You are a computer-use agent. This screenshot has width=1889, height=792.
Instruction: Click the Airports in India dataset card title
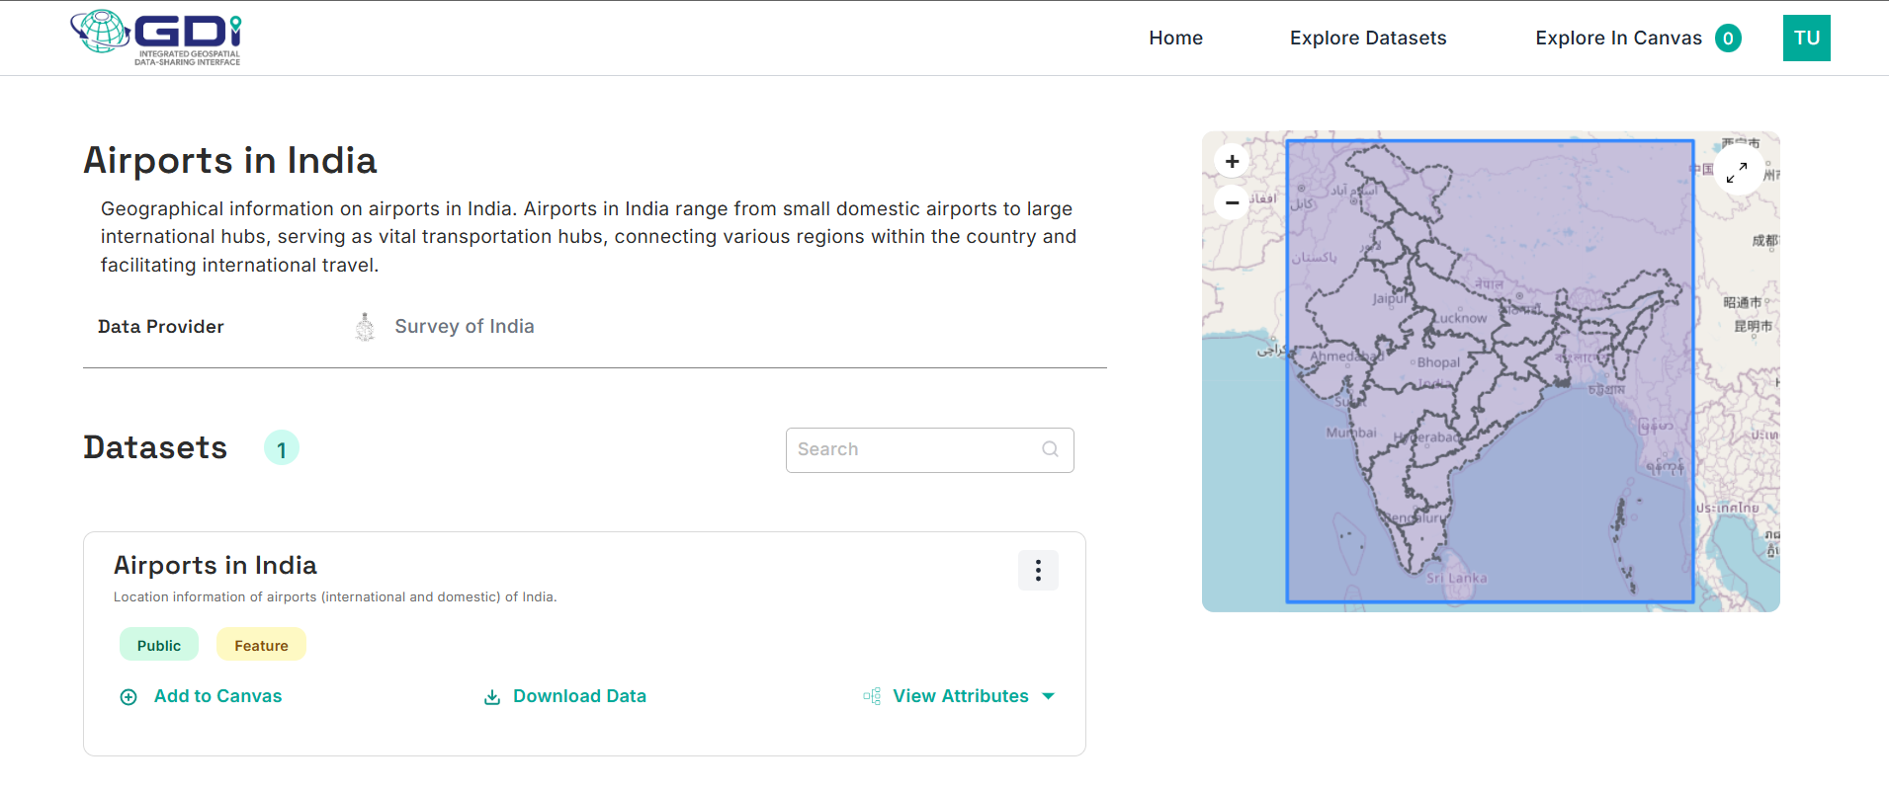click(215, 565)
